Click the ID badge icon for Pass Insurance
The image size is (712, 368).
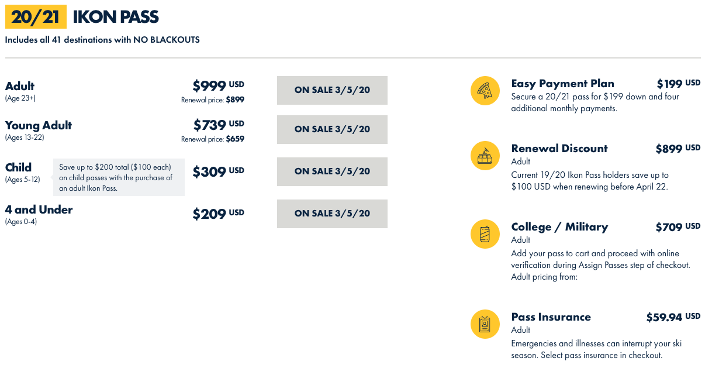[485, 324]
